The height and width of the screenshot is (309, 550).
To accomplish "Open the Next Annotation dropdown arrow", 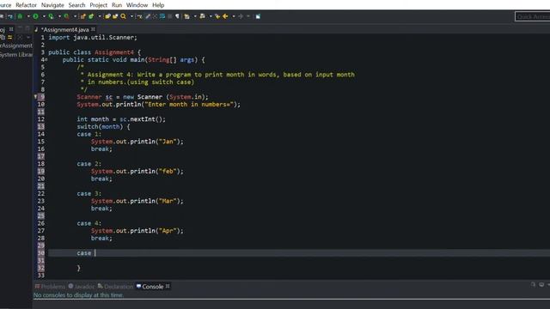I will point(195,16).
